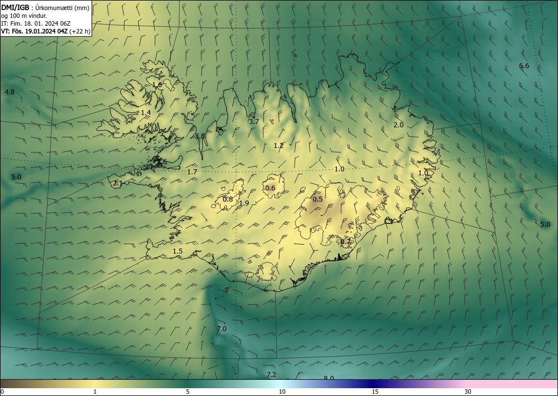Click the 3.8 precipitation value

(200, 136)
